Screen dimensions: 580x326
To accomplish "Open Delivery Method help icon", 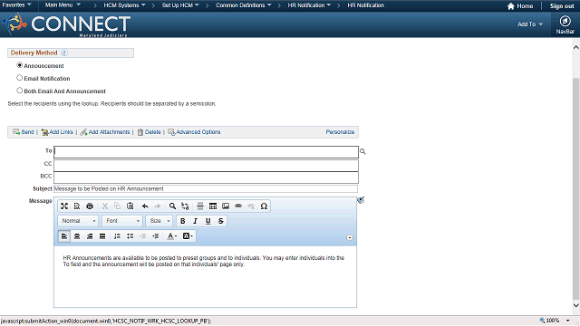I will pyautogui.click(x=64, y=53).
